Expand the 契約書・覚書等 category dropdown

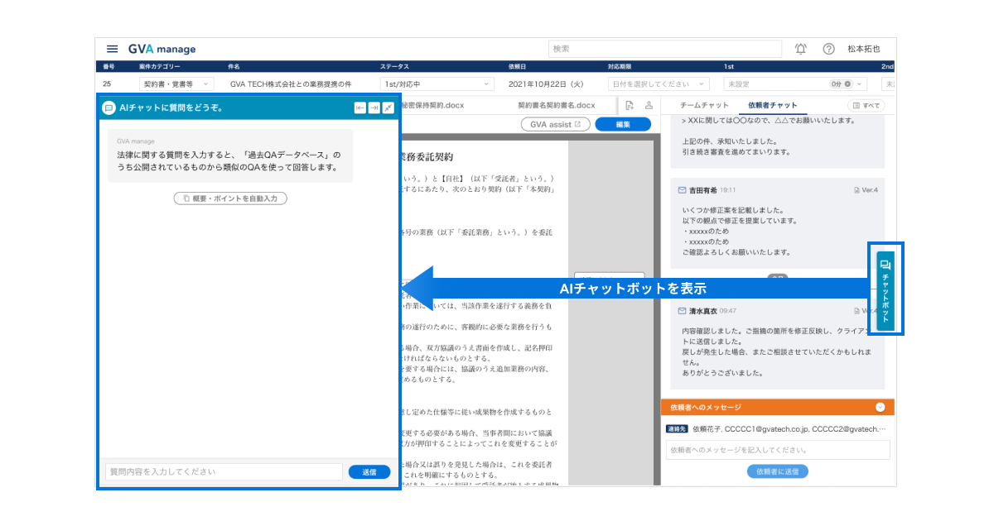click(176, 84)
